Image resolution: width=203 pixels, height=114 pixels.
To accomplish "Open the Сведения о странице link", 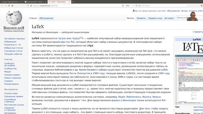I will tap(10, 109).
